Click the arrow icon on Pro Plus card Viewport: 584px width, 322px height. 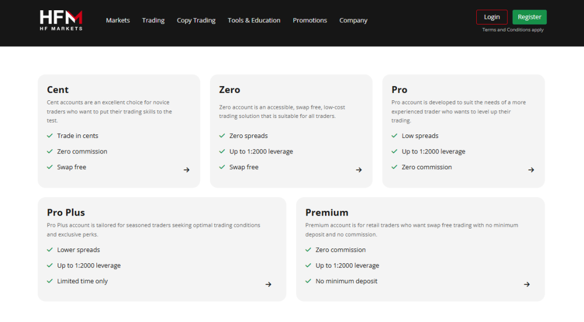(x=269, y=284)
